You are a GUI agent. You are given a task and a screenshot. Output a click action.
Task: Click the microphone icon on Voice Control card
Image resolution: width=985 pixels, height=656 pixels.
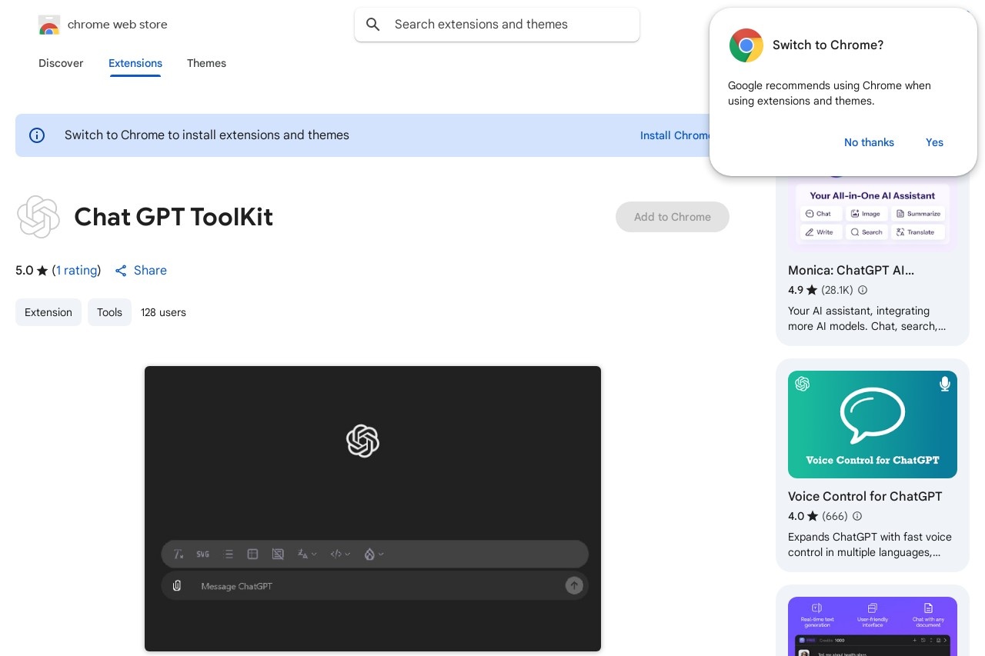tap(945, 384)
